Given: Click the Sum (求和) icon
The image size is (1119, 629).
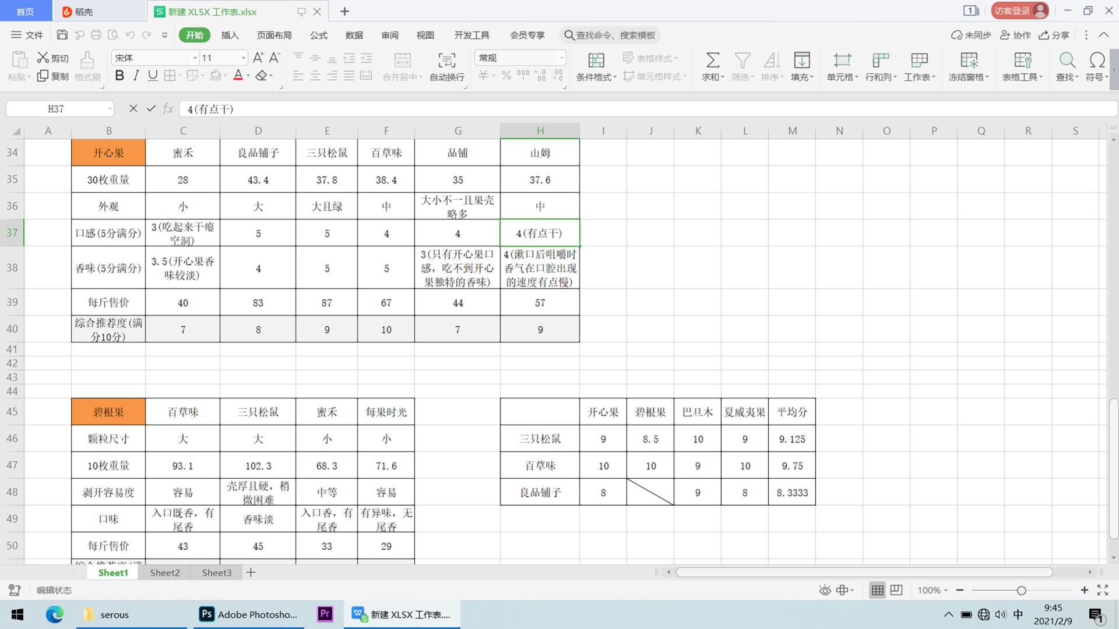Looking at the screenshot, I should 712,60.
